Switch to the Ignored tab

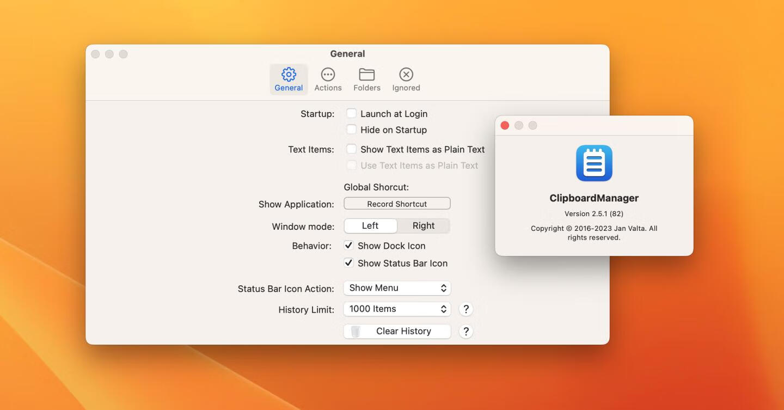tap(406, 79)
